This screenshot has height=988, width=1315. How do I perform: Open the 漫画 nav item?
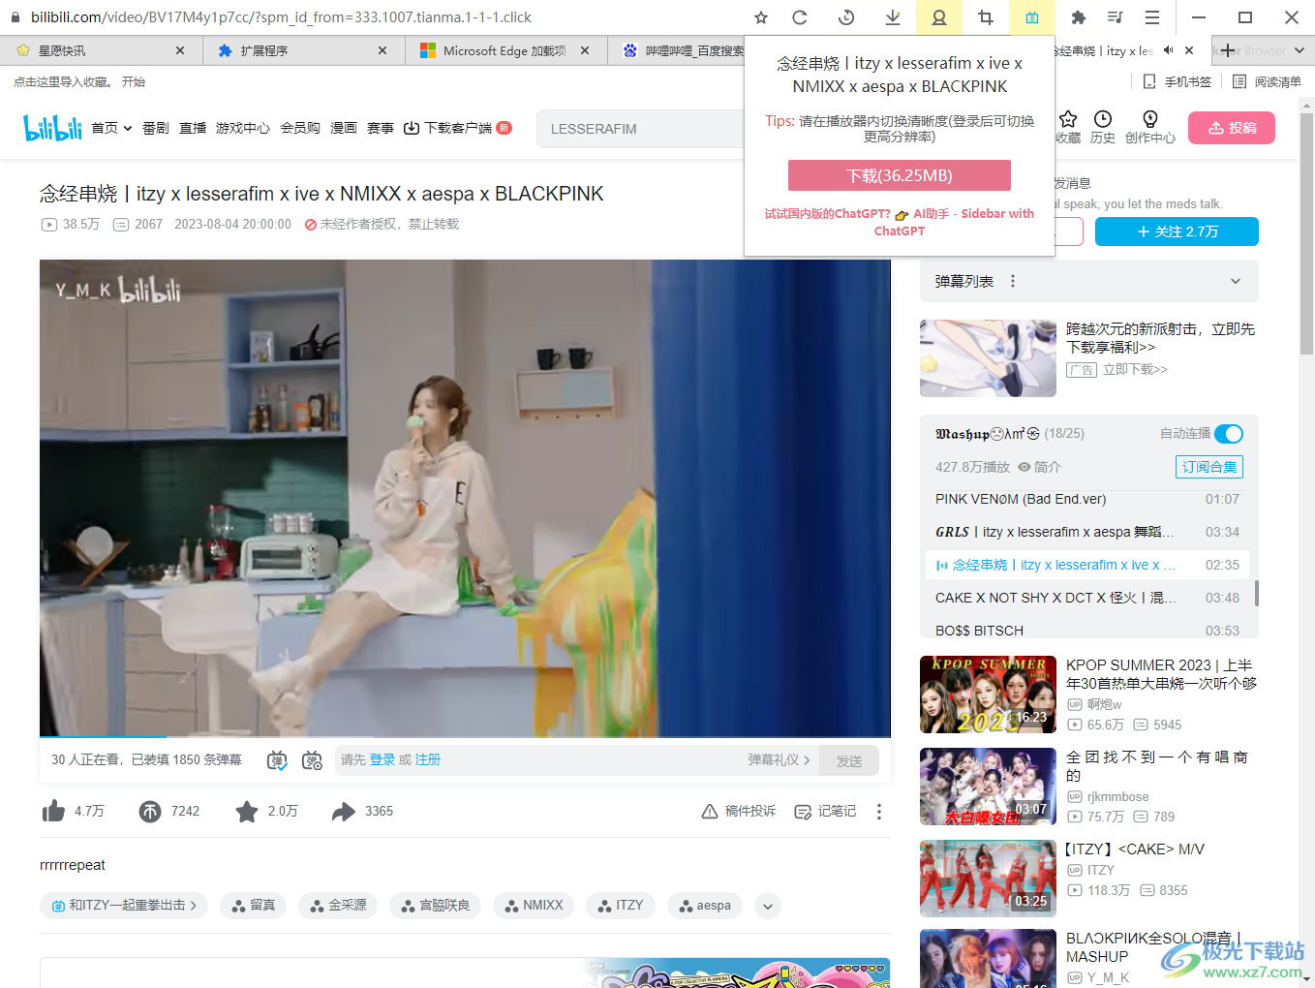pyautogui.click(x=344, y=128)
